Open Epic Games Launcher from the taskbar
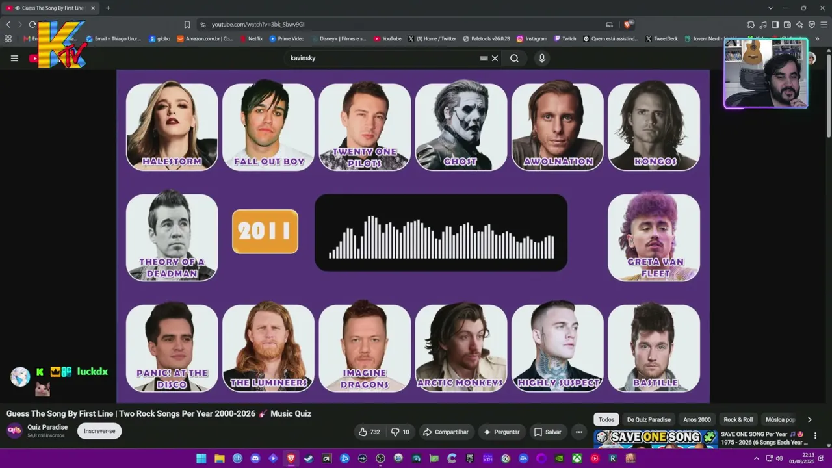This screenshot has width=832, height=468. point(469,458)
